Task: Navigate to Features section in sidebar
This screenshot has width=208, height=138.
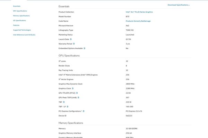Action: (16, 25)
